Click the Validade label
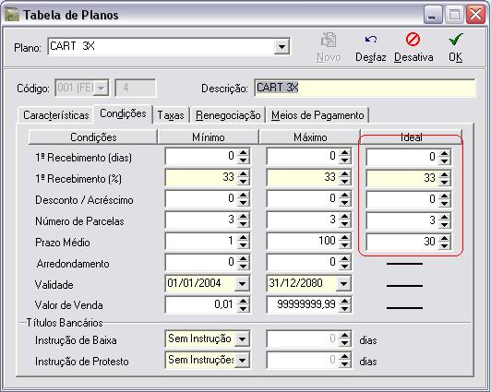The image size is (491, 392). 54,285
